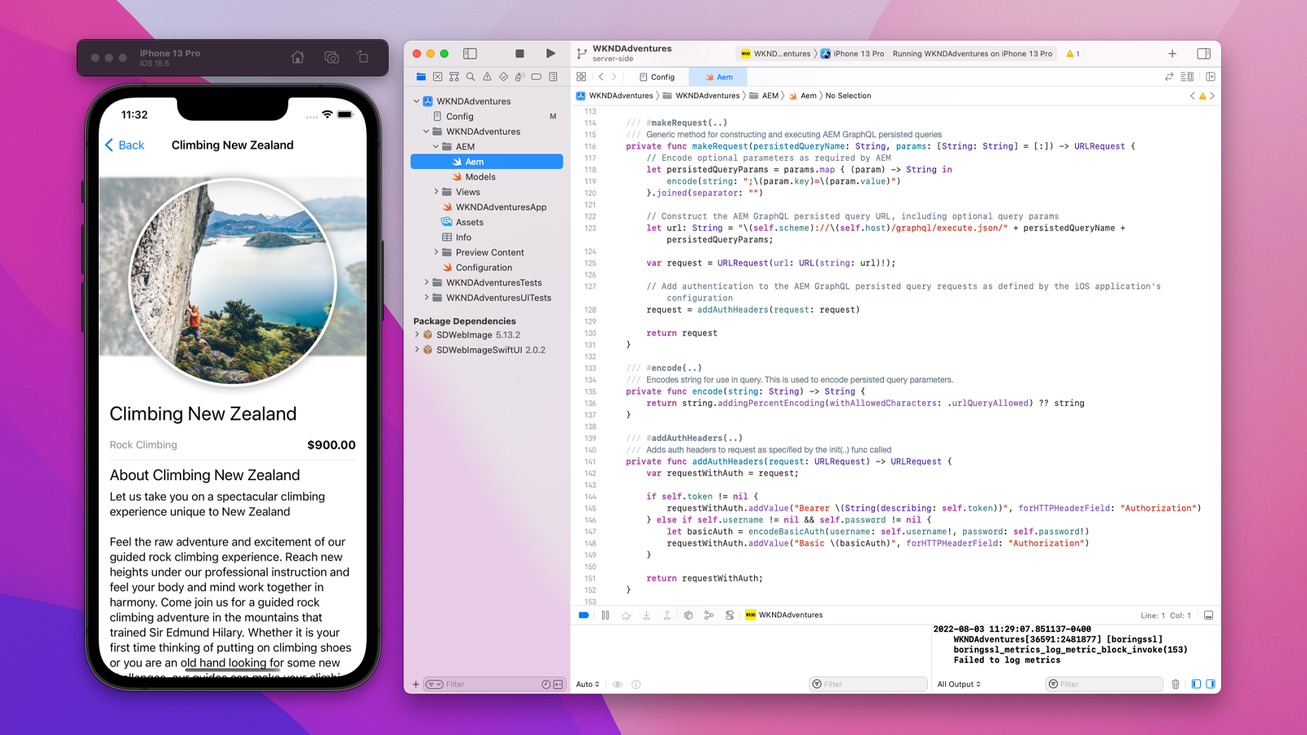Hide the debug area
Image resolution: width=1307 pixels, height=735 pixels.
coord(1208,615)
